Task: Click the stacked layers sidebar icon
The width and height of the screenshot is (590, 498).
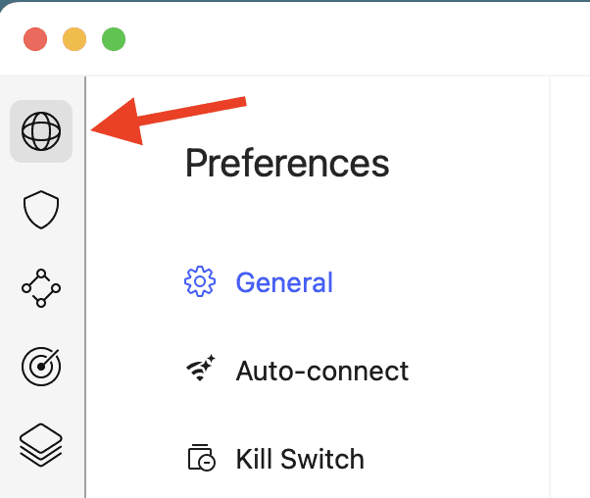Action: coord(41,445)
